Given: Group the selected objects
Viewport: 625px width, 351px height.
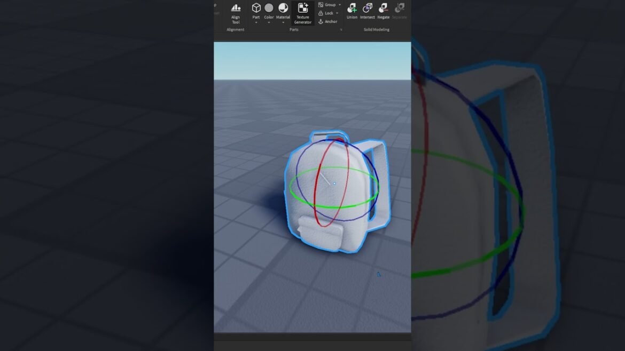Looking at the screenshot, I should tap(327, 5).
